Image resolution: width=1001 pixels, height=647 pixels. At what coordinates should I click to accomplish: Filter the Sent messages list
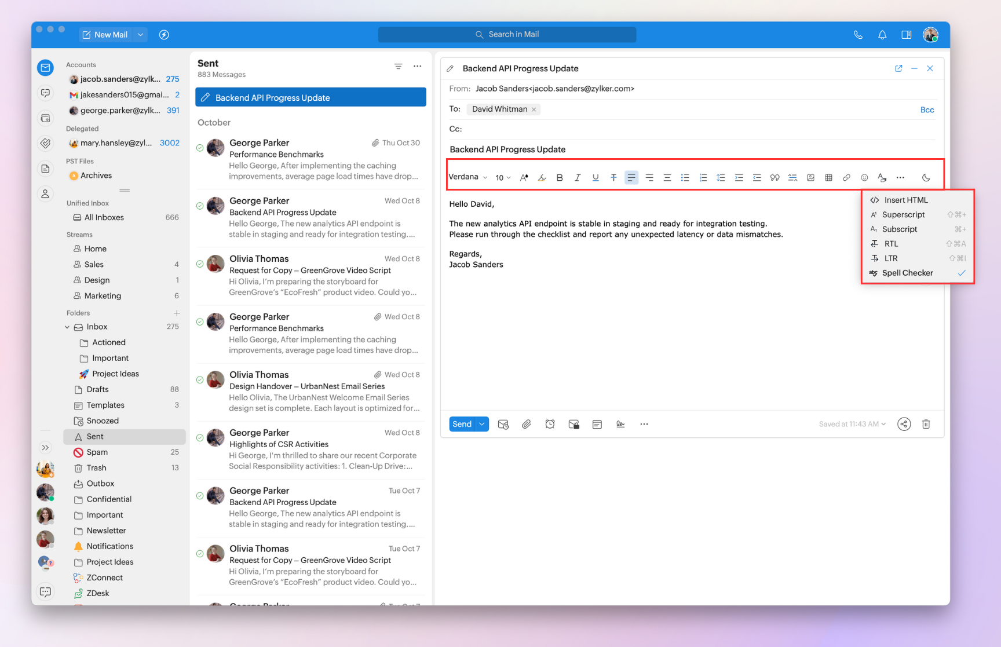point(399,67)
